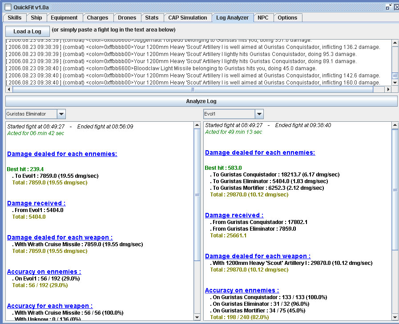The height and width of the screenshot is (324, 399).
Task: Select the Options tab
Action: 287,18
